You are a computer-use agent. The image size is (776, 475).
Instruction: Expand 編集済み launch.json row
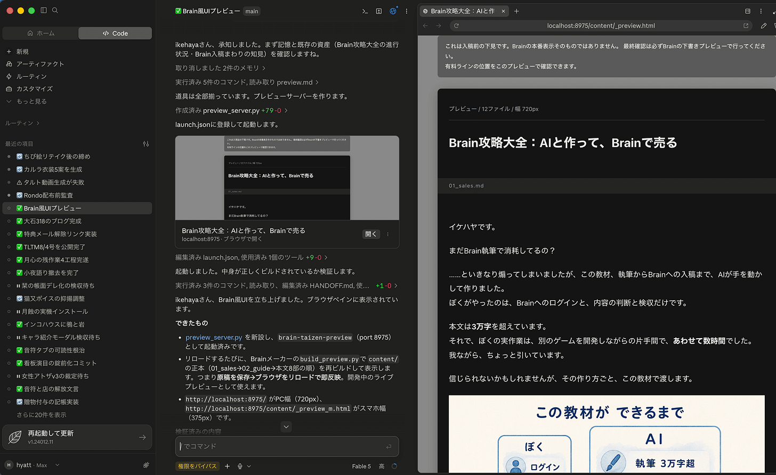click(x=252, y=257)
